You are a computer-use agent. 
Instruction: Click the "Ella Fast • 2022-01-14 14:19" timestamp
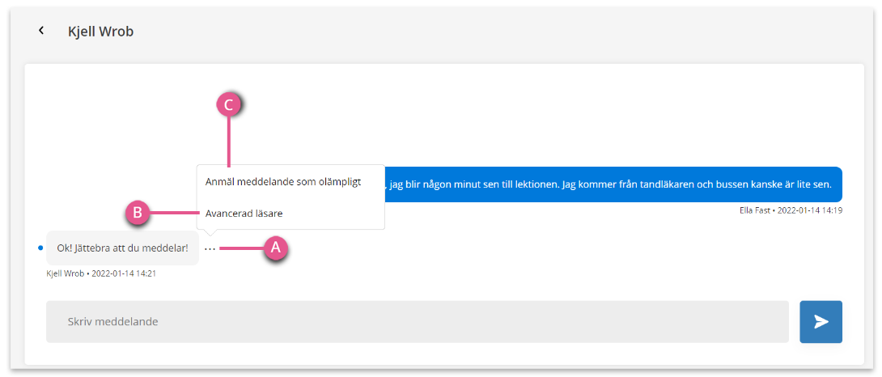[791, 210]
